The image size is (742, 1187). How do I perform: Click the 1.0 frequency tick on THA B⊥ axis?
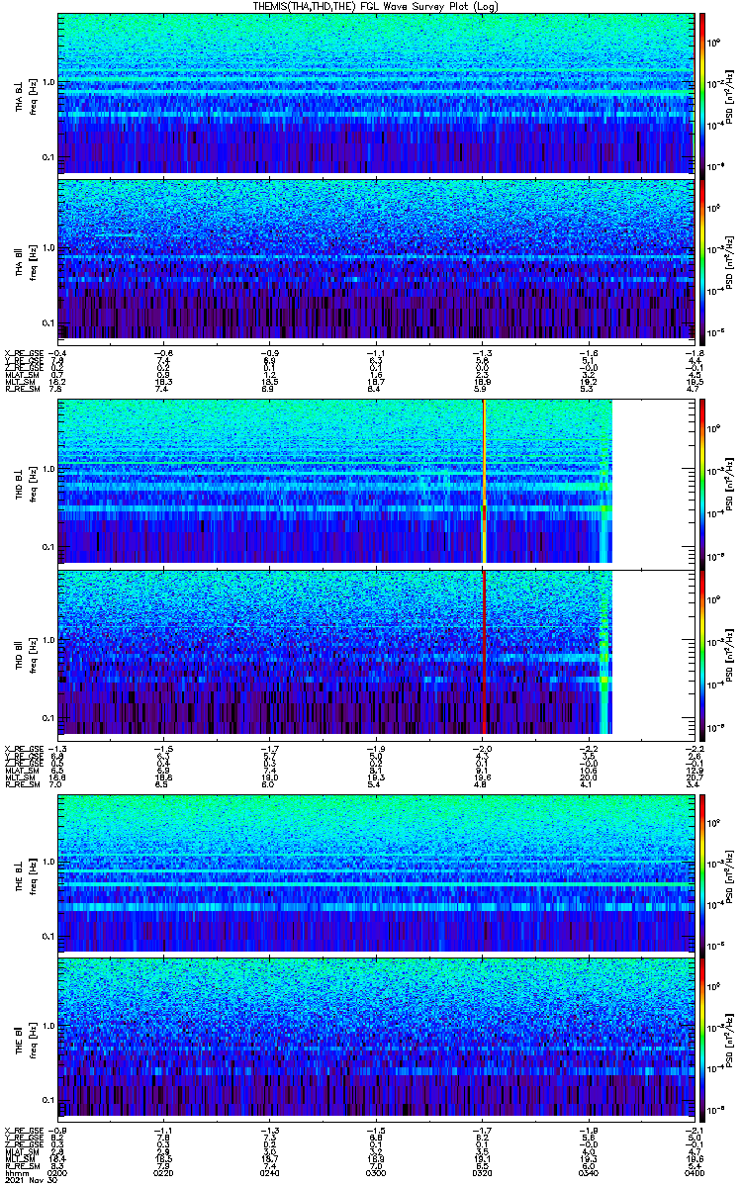pyautogui.click(x=48, y=82)
